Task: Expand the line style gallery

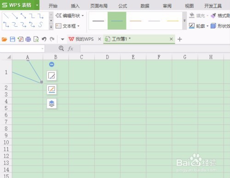Action: pos(184,20)
